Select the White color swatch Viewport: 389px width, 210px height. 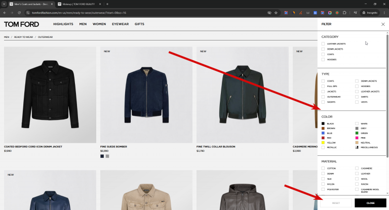click(357, 123)
